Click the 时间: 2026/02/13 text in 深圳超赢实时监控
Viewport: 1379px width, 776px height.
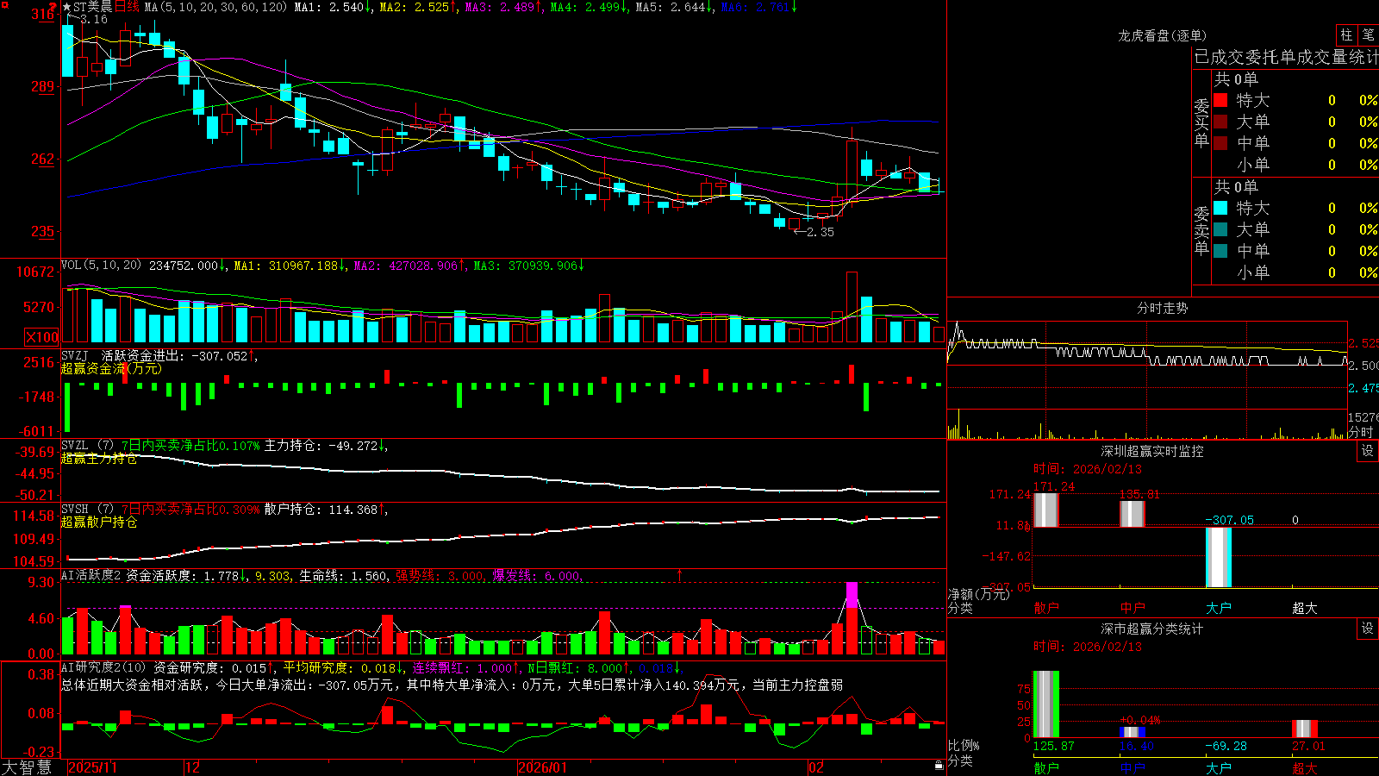1087,469
